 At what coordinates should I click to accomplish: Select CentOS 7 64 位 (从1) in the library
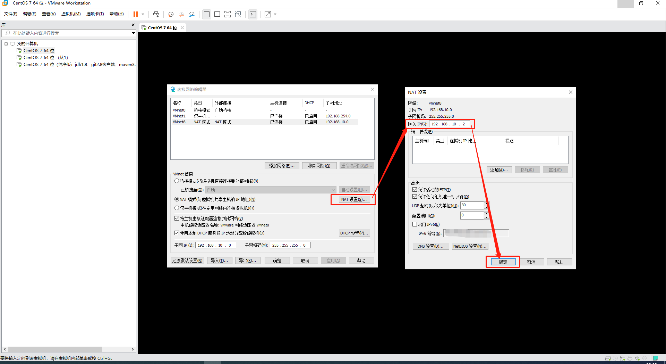point(45,58)
